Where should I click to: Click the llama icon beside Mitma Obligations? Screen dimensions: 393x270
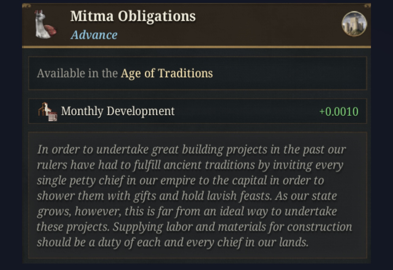coord(45,24)
